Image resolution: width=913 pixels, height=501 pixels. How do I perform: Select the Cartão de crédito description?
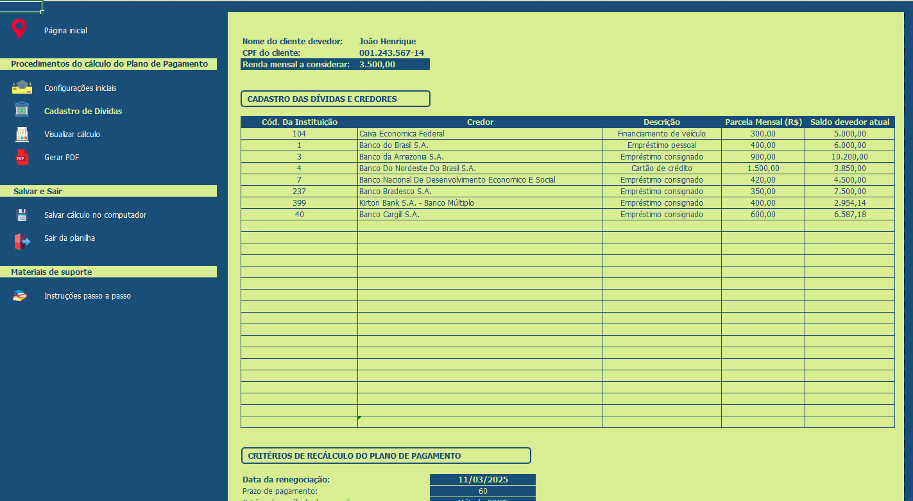pos(661,168)
